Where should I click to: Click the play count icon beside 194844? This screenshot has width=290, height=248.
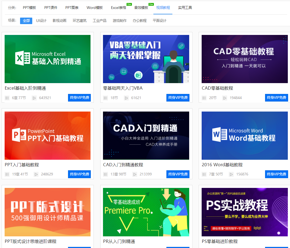225,98
